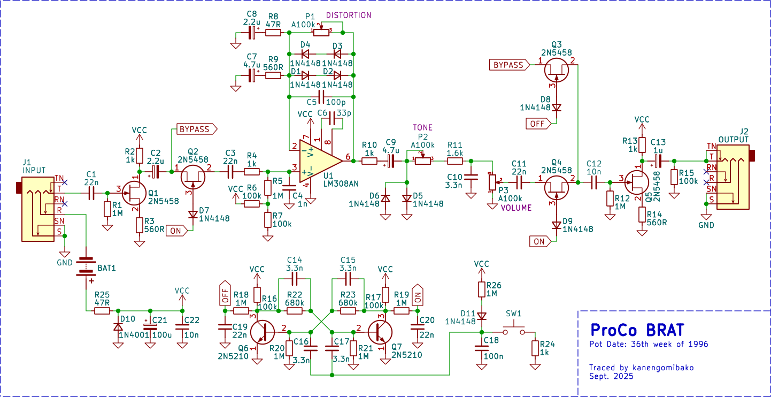Select the BAT1 battery symbol
This screenshot has width=771, height=397.
tap(86, 268)
